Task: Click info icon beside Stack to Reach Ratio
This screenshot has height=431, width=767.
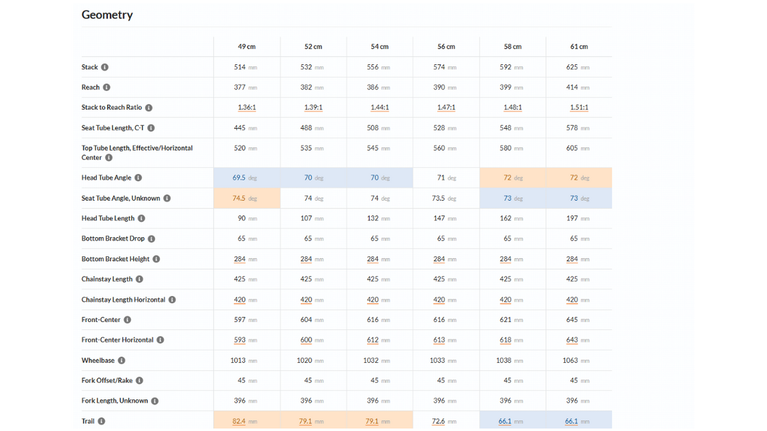Action: point(148,107)
